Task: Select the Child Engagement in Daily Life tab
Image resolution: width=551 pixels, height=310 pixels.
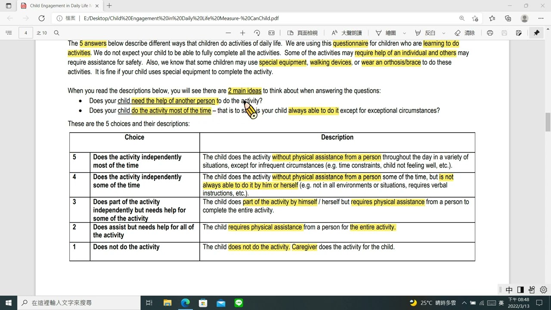Action: coord(60,6)
